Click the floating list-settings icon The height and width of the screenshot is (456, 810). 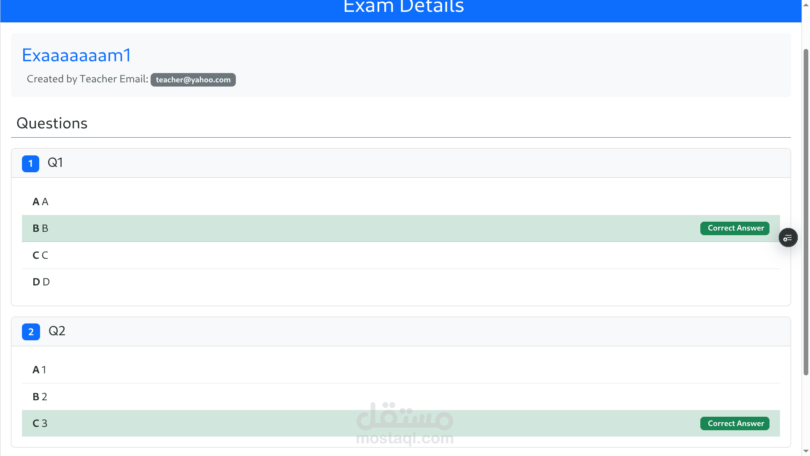tap(788, 238)
